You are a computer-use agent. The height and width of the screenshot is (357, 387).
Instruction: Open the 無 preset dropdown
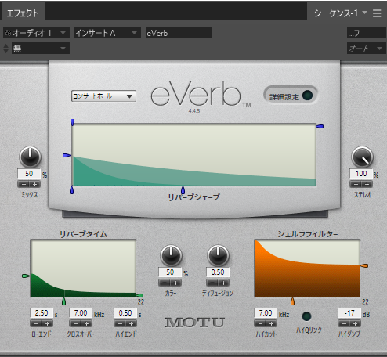(x=41, y=49)
